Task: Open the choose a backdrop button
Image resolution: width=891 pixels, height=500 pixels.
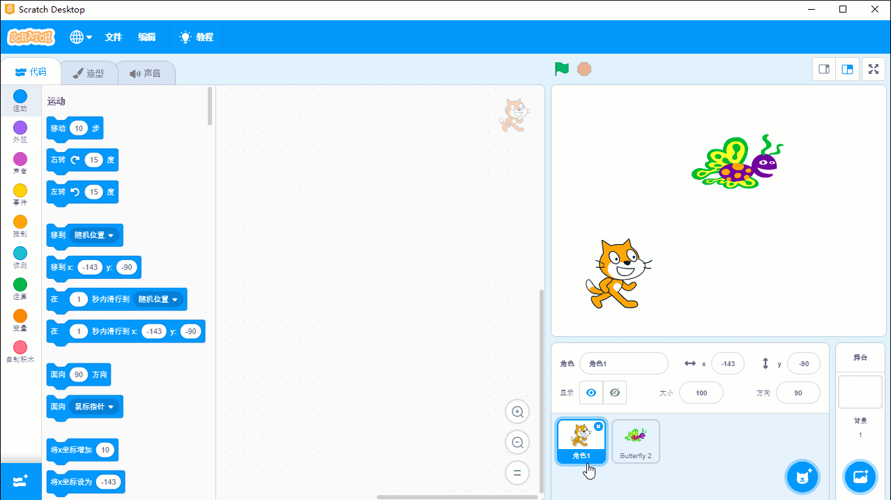Action: click(860, 477)
